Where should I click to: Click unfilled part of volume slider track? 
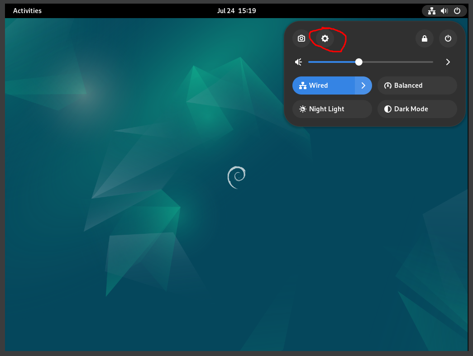pos(398,62)
